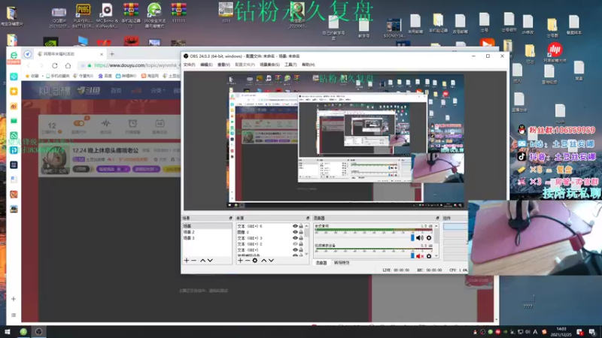
Task: Add a new source with the plus icon in Sources panel
Action: (x=240, y=260)
